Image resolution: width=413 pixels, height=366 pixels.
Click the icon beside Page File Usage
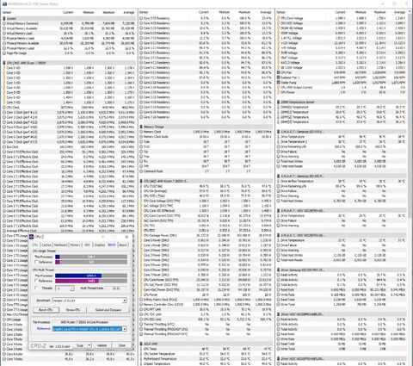[4, 53]
